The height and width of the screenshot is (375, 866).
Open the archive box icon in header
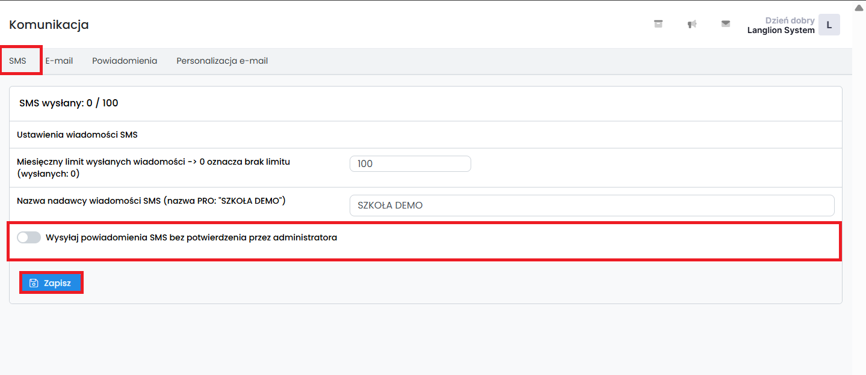tap(658, 24)
